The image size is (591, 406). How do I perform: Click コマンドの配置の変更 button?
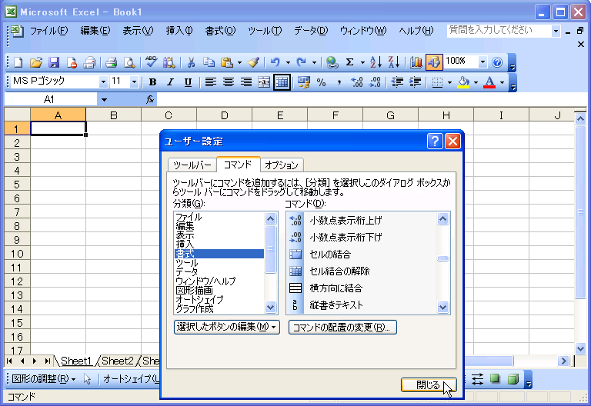(342, 327)
